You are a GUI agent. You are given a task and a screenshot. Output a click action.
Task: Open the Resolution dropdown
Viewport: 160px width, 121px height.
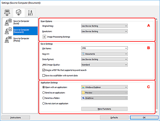pyautogui.click(x=104, y=31)
